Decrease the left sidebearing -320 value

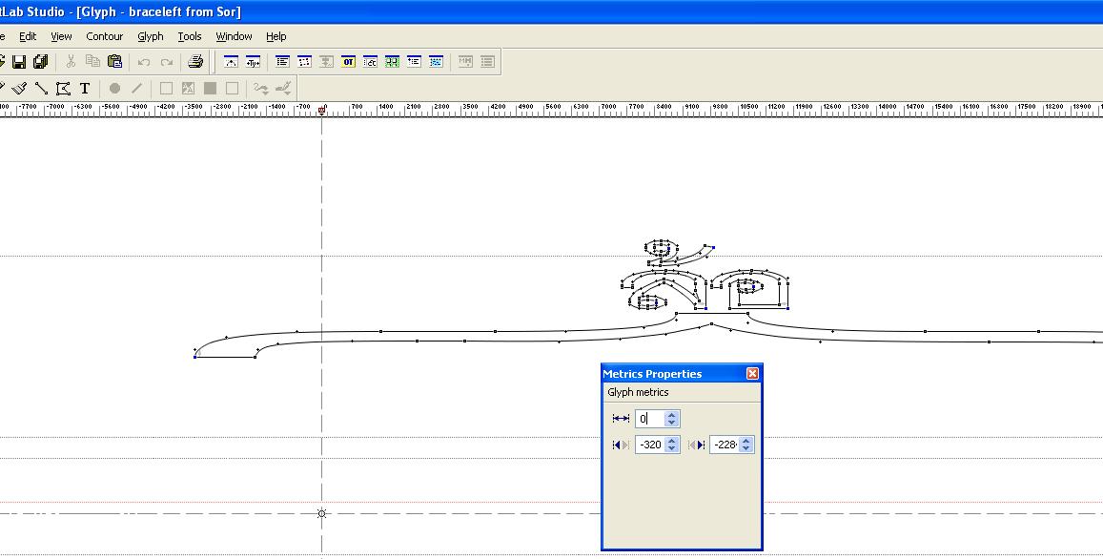[x=672, y=448]
